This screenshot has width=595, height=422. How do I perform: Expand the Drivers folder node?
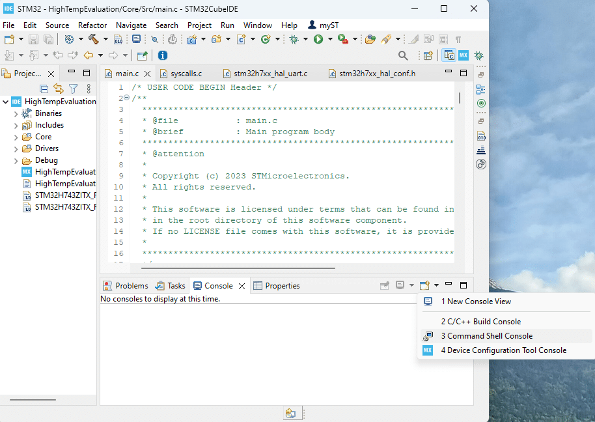16,148
